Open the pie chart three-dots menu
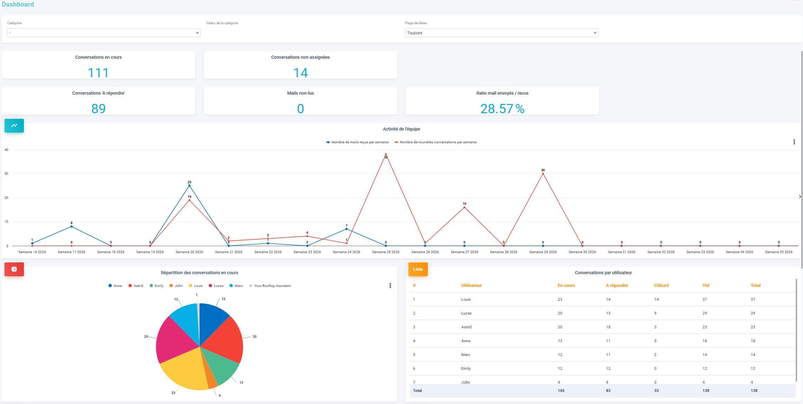This screenshot has width=803, height=404. pyautogui.click(x=390, y=286)
